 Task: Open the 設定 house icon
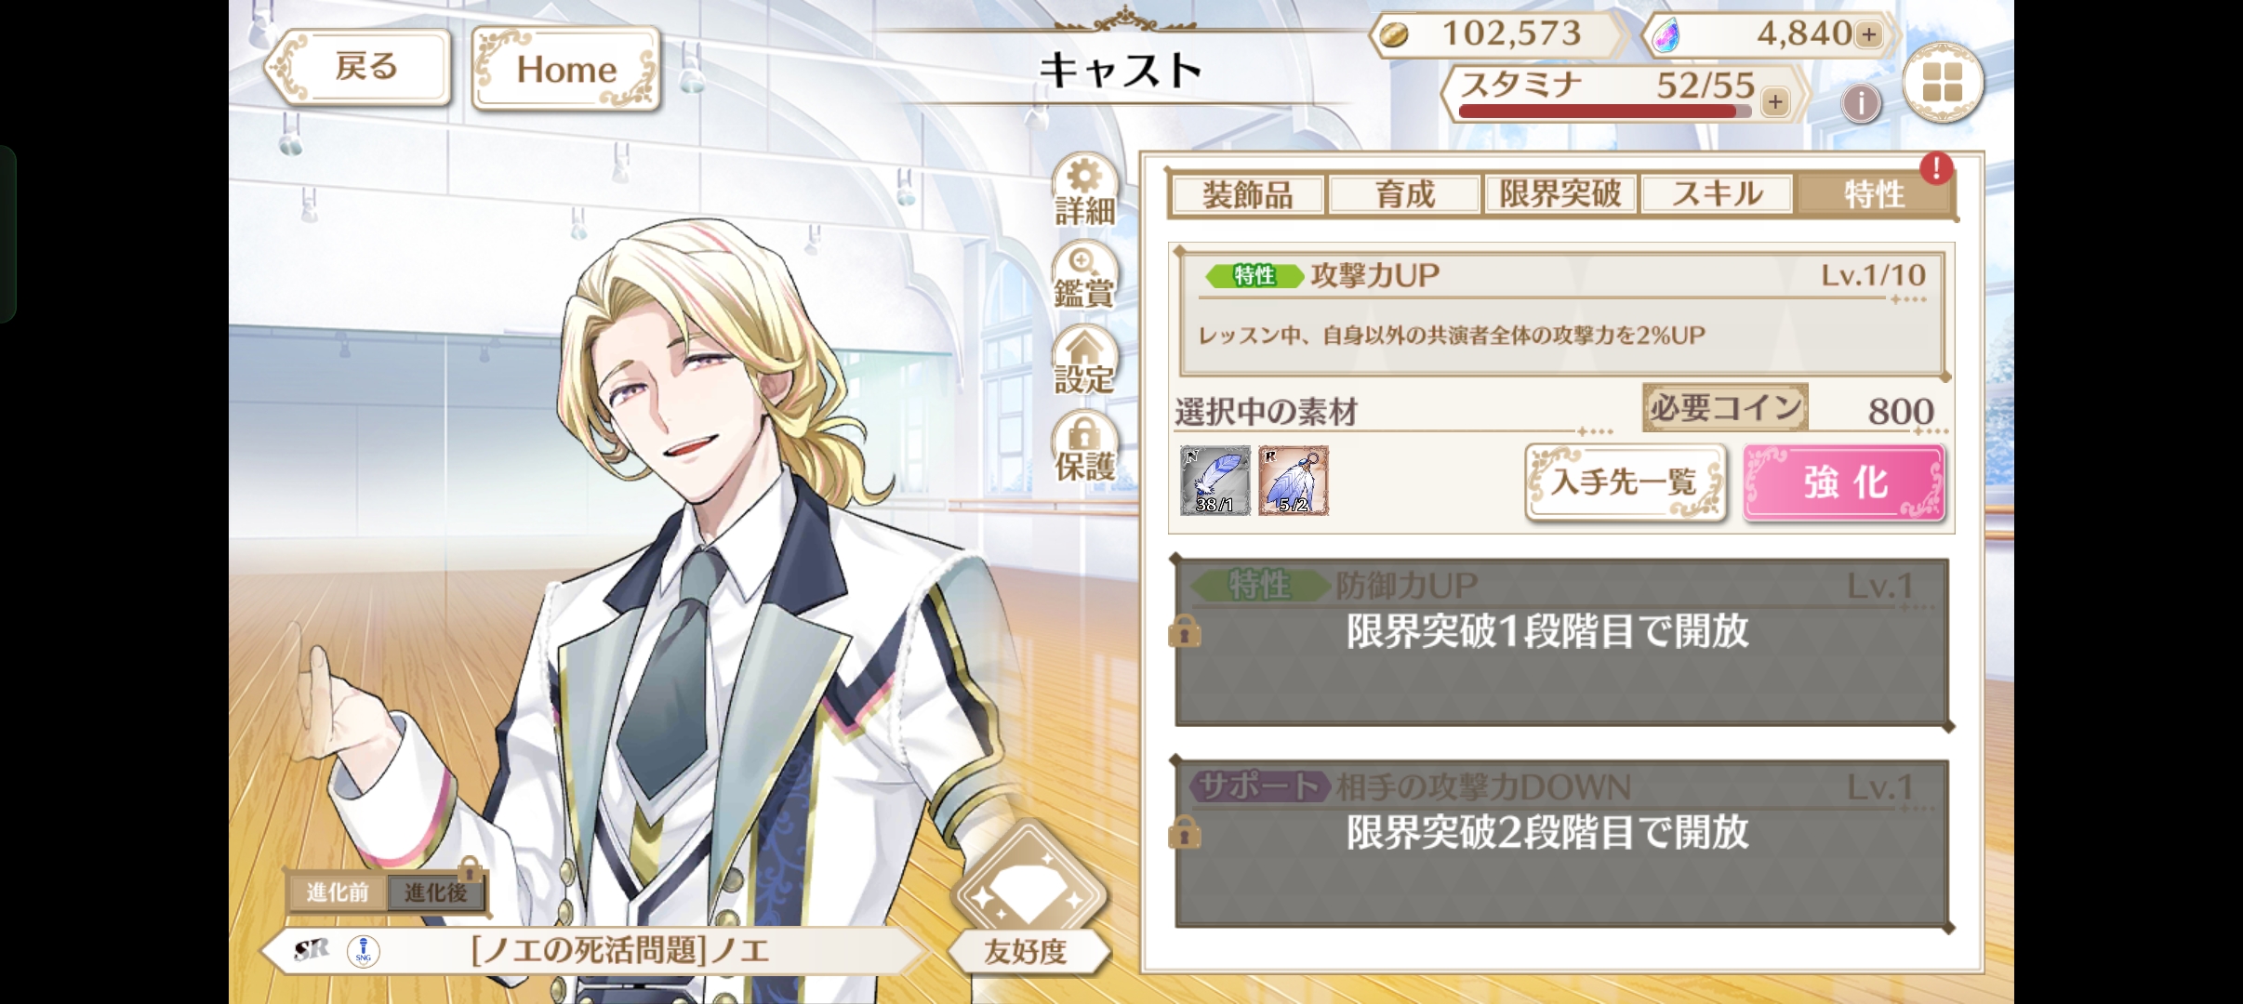tap(1084, 361)
